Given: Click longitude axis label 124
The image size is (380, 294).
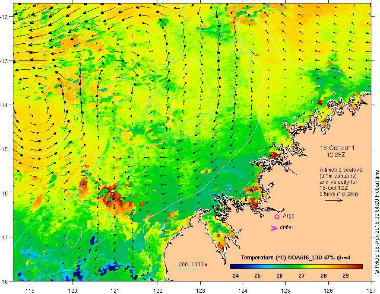Looking at the screenshot, I should pos(243,291).
